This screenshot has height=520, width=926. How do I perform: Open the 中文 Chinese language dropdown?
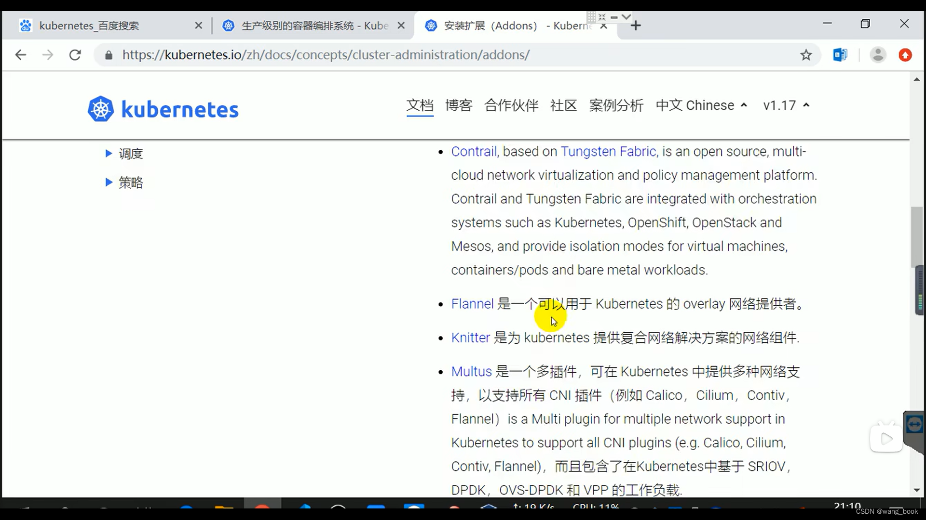[702, 105]
